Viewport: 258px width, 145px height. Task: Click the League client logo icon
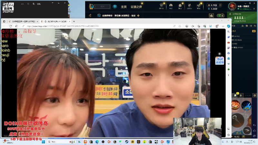coord(92,6)
